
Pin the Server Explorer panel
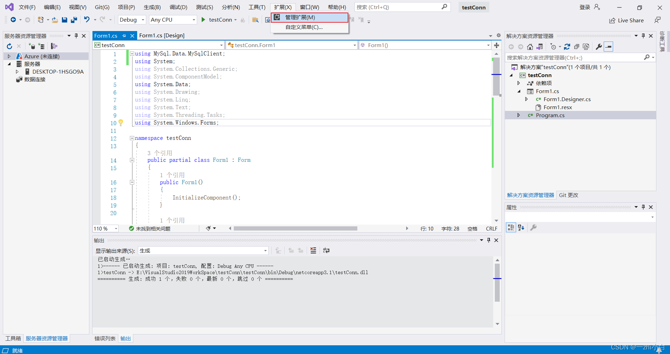tap(76, 36)
